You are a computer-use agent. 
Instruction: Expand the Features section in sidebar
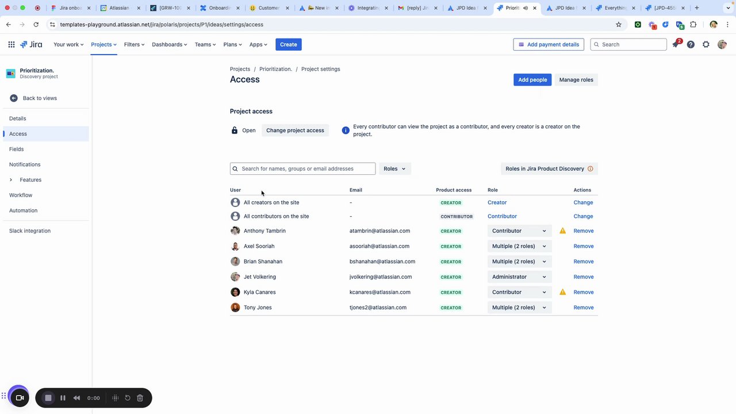pyautogui.click(x=11, y=180)
